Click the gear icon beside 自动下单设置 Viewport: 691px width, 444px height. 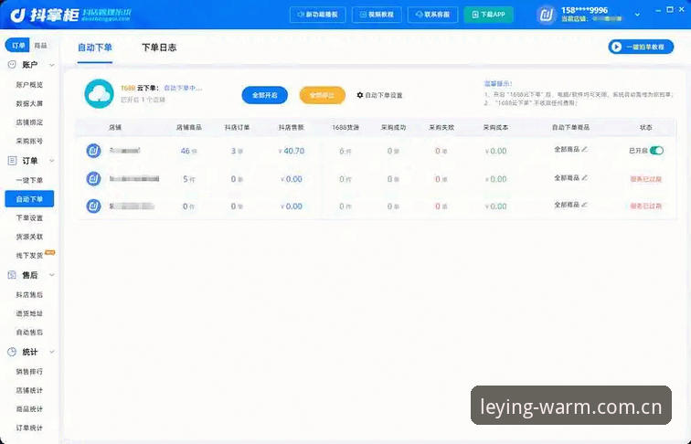tap(360, 95)
